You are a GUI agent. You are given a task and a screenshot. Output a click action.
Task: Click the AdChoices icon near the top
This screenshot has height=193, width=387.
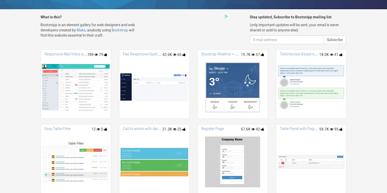226,17
